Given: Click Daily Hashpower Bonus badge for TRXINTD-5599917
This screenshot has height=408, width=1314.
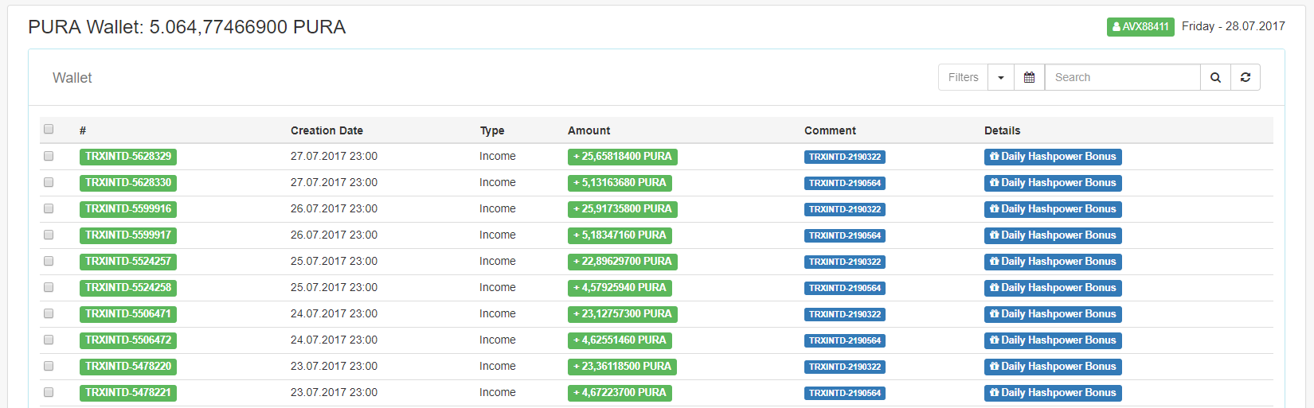Looking at the screenshot, I should click(x=1052, y=235).
